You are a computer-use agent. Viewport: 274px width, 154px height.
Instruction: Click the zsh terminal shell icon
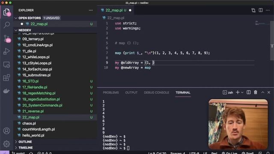coord(225,92)
